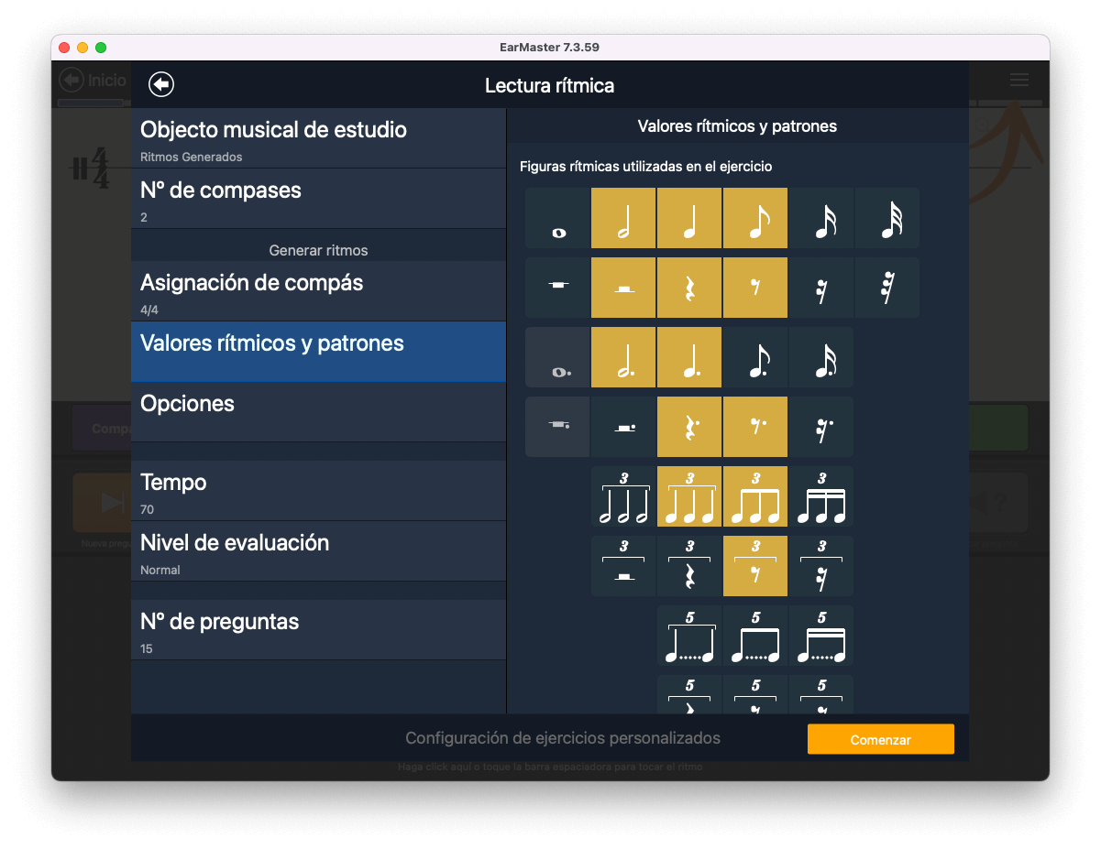This screenshot has height=849, width=1101.
Task: Enable the sixteenth note figure
Action: pos(821,218)
